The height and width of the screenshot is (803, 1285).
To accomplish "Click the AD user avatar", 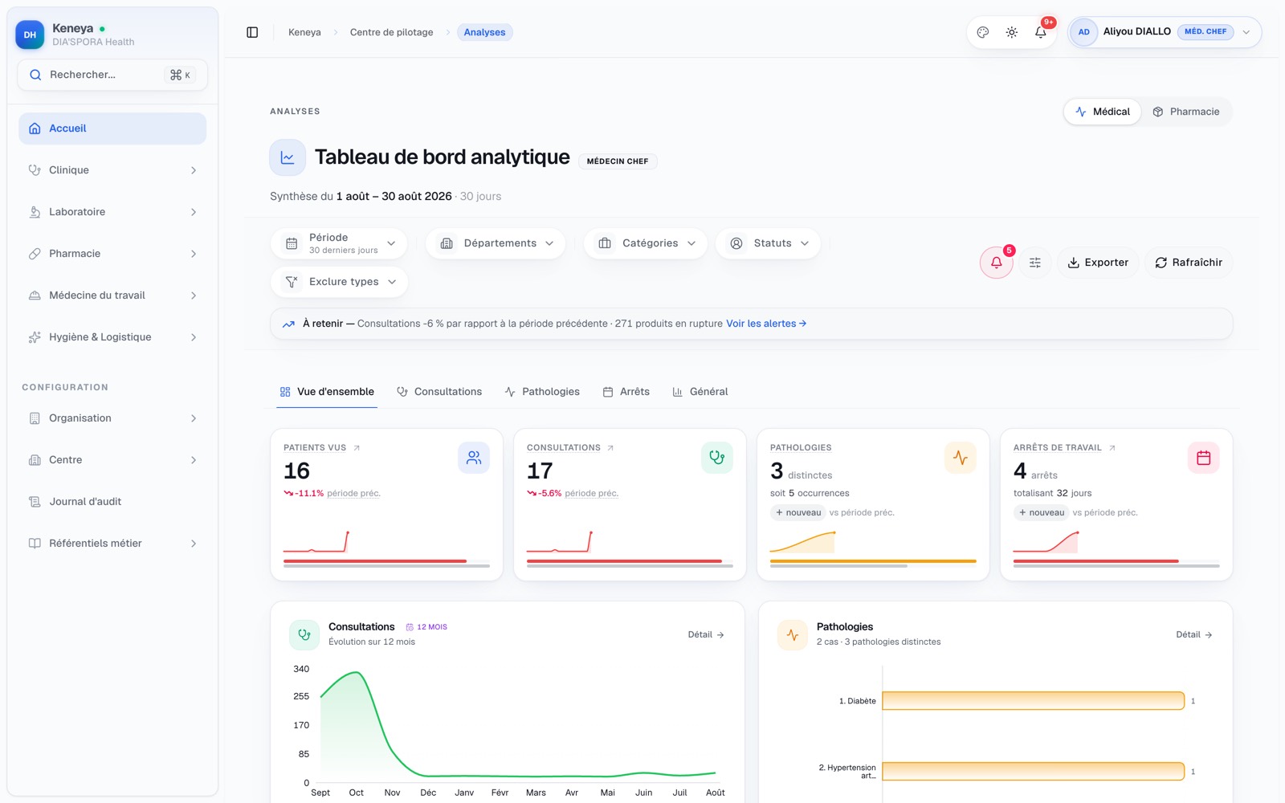I will tap(1084, 32).
